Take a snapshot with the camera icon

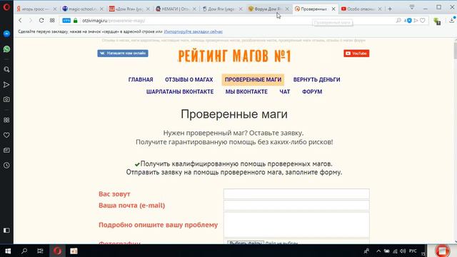click(x=6, y=99)
